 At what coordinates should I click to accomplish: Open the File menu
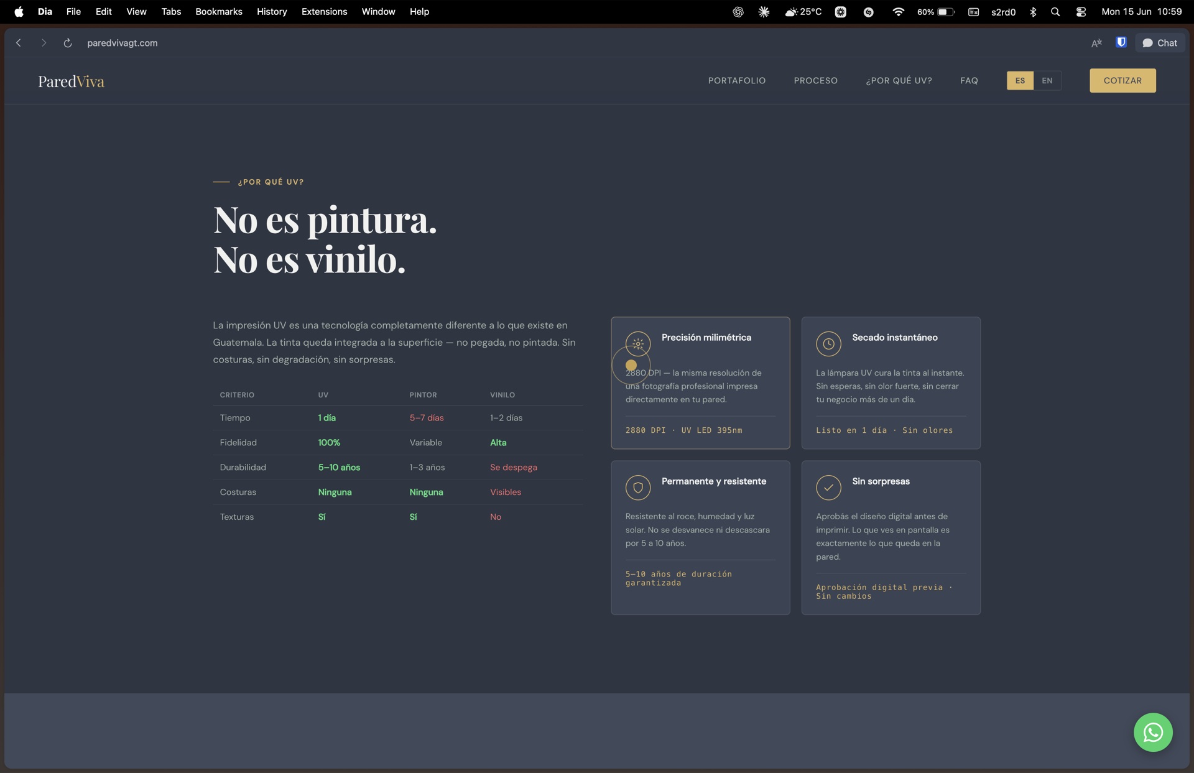coord(73,11)
